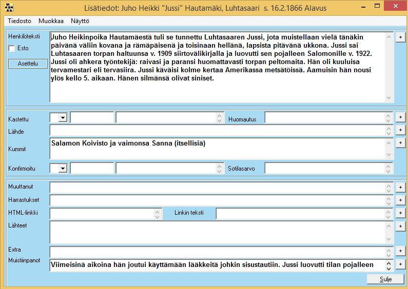Click the Lähde input field
The image size is (408, 289).
[x=221, y=130]
